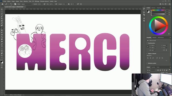Select the Gradient tool
This screenshot has width=172, height=96.
[x=2, y=37]
